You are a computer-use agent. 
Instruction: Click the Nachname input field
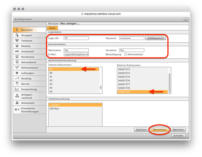(x=76, y=50)
